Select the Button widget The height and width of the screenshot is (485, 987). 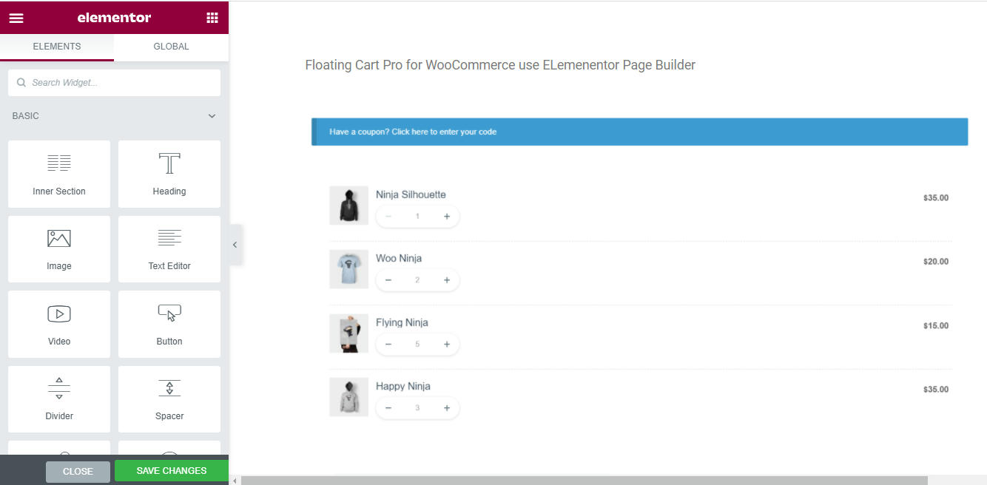169,324
